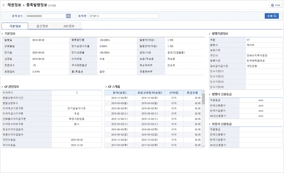
Task: Click the 종목코드 search magnifier icon
Action: coord(69,16)
